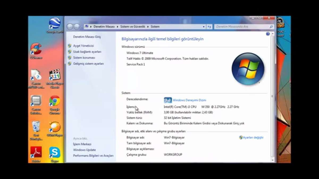Click the search magnifier icon

pyautogui.click(x=271, y=27)
